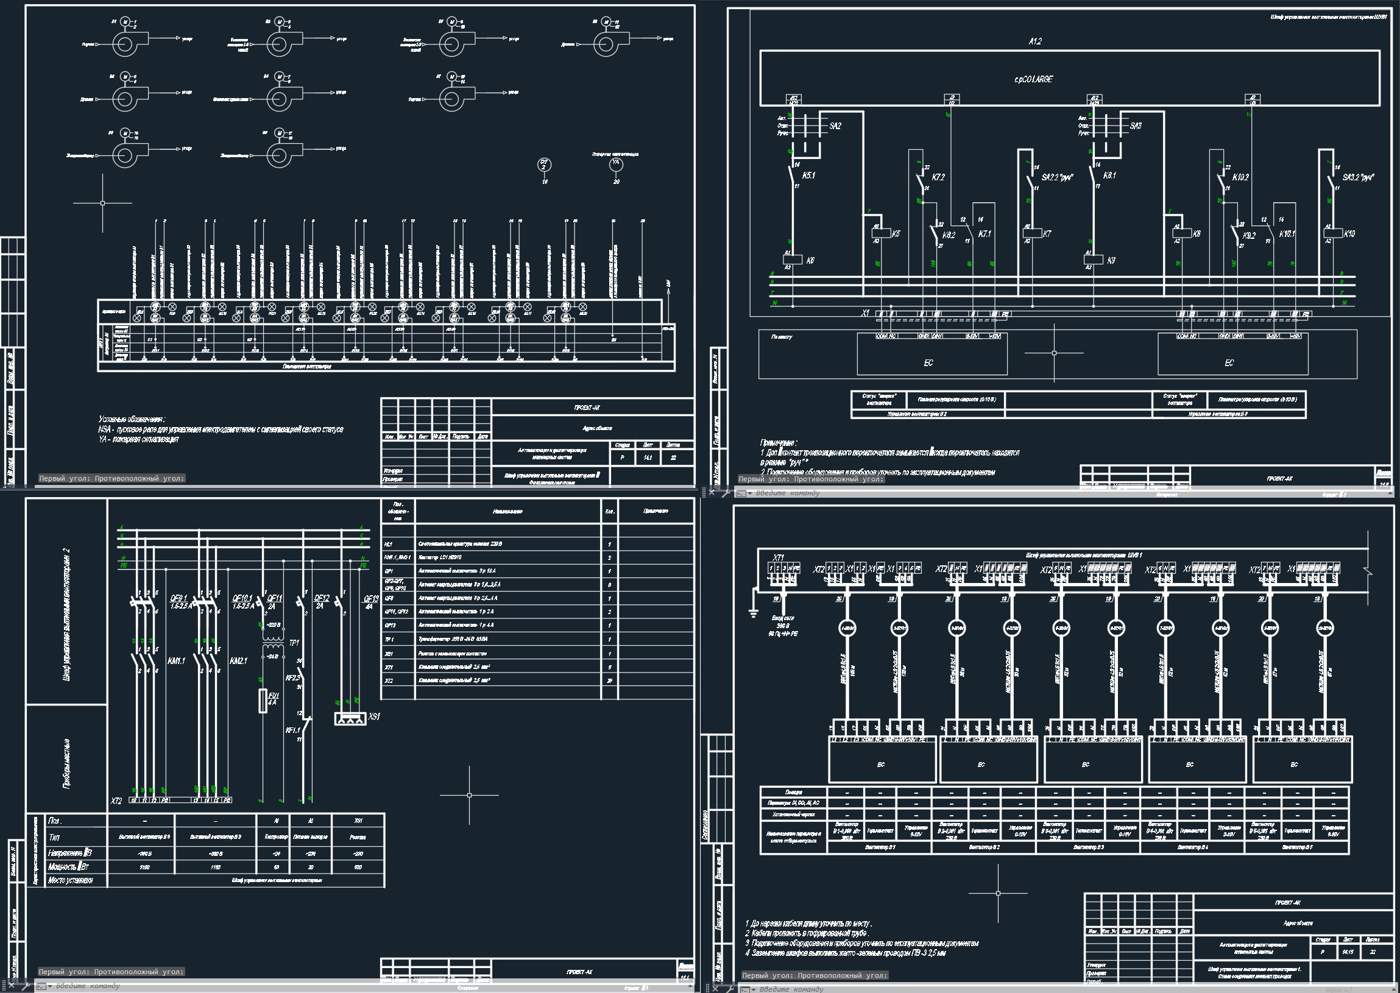Open command line settings wrench in the A1.2 control circuit window
Screen dimensions: 1400x993
click(726, 492)
